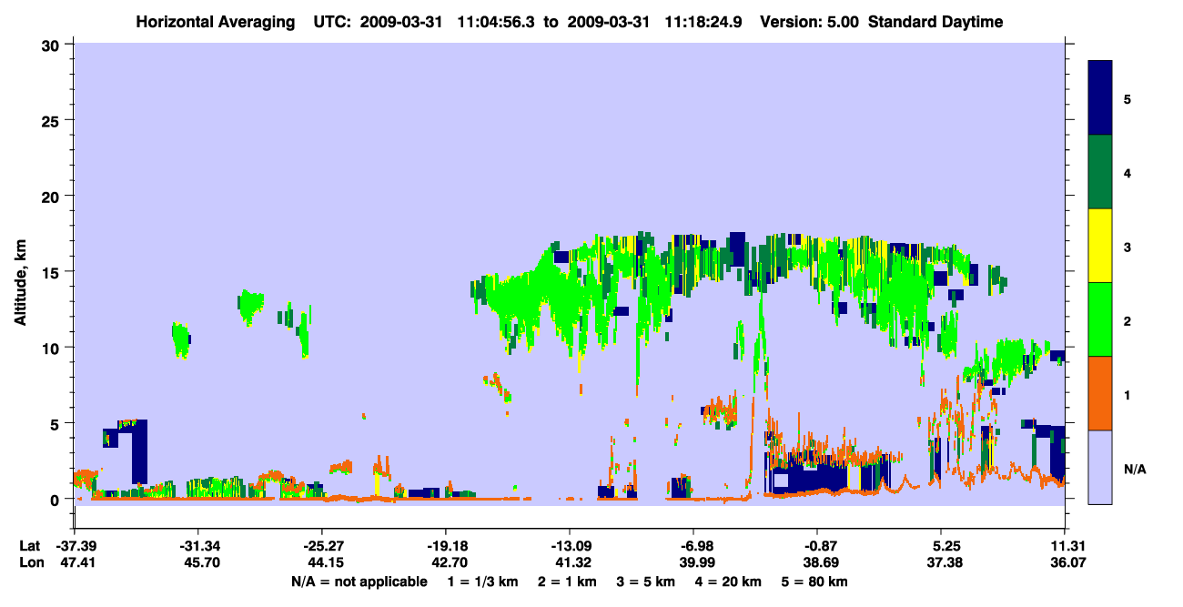This screenshot has width=1183, height=607.
Task: Click latitude value -13.09
Action: (x=570, y=546)
